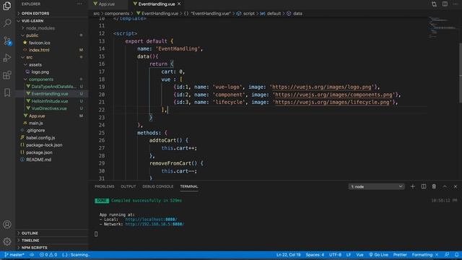This screenshot has height=260, width=462.
Task: Click Formatting status item
Action: click(425, 255)
